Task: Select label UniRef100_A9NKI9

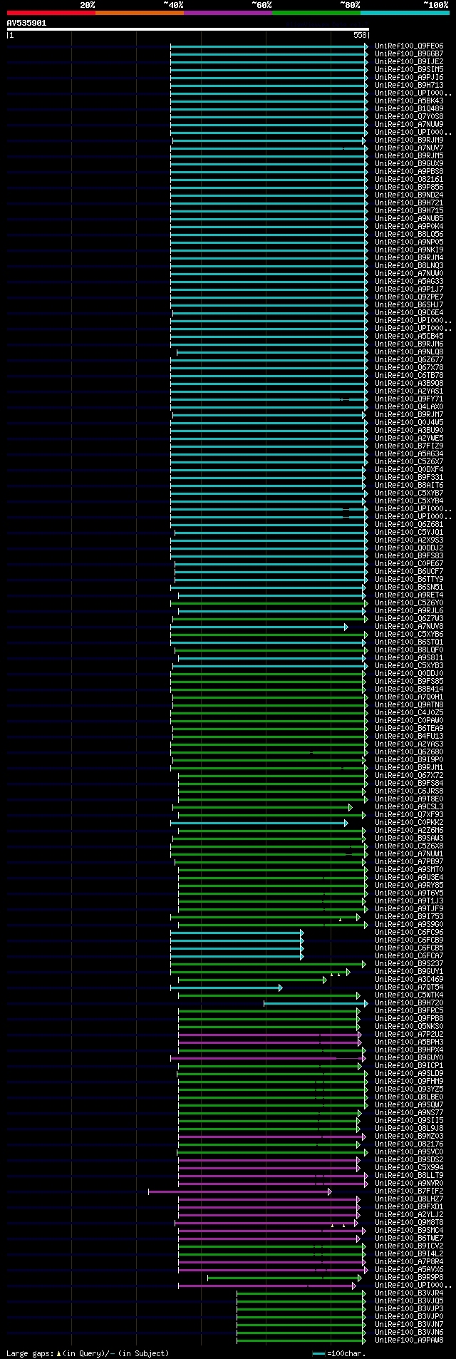Action: 409,250
